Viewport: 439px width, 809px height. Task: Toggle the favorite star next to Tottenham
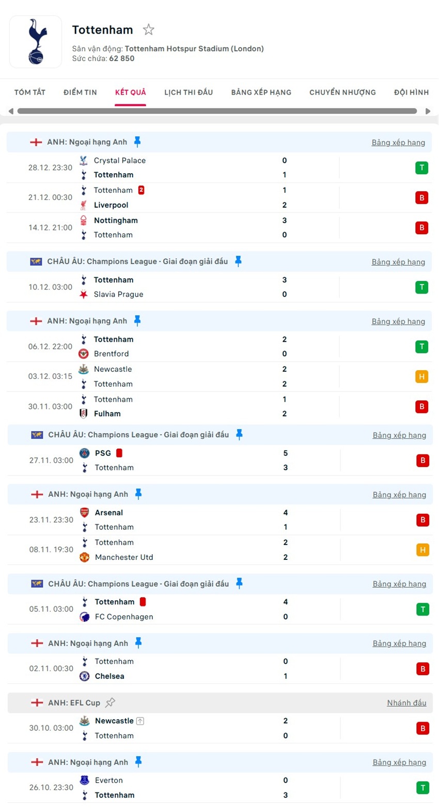(149, 29)
